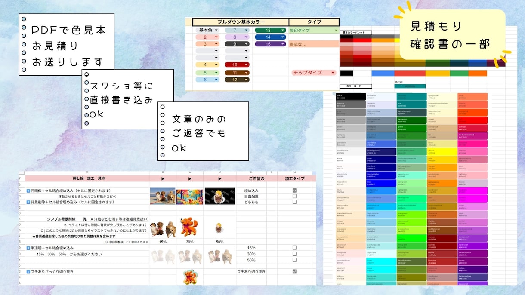Pick the black #000000 color swatch
Viewport: 525px width, 295px height.
click(351, 97)
